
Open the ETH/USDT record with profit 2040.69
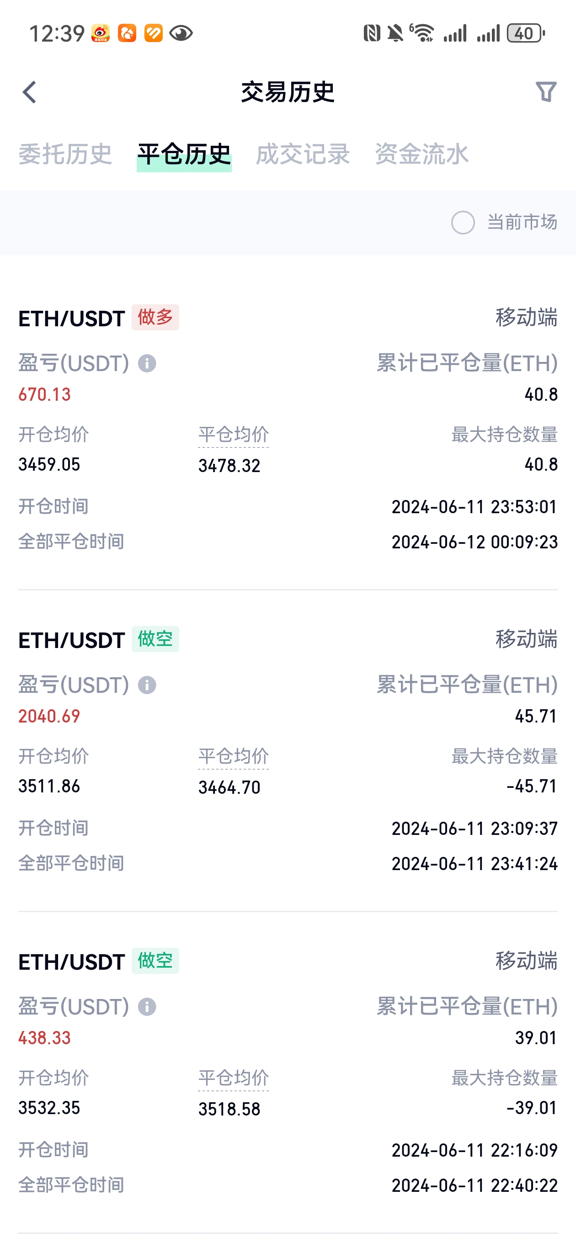click(x=288, y=751)
